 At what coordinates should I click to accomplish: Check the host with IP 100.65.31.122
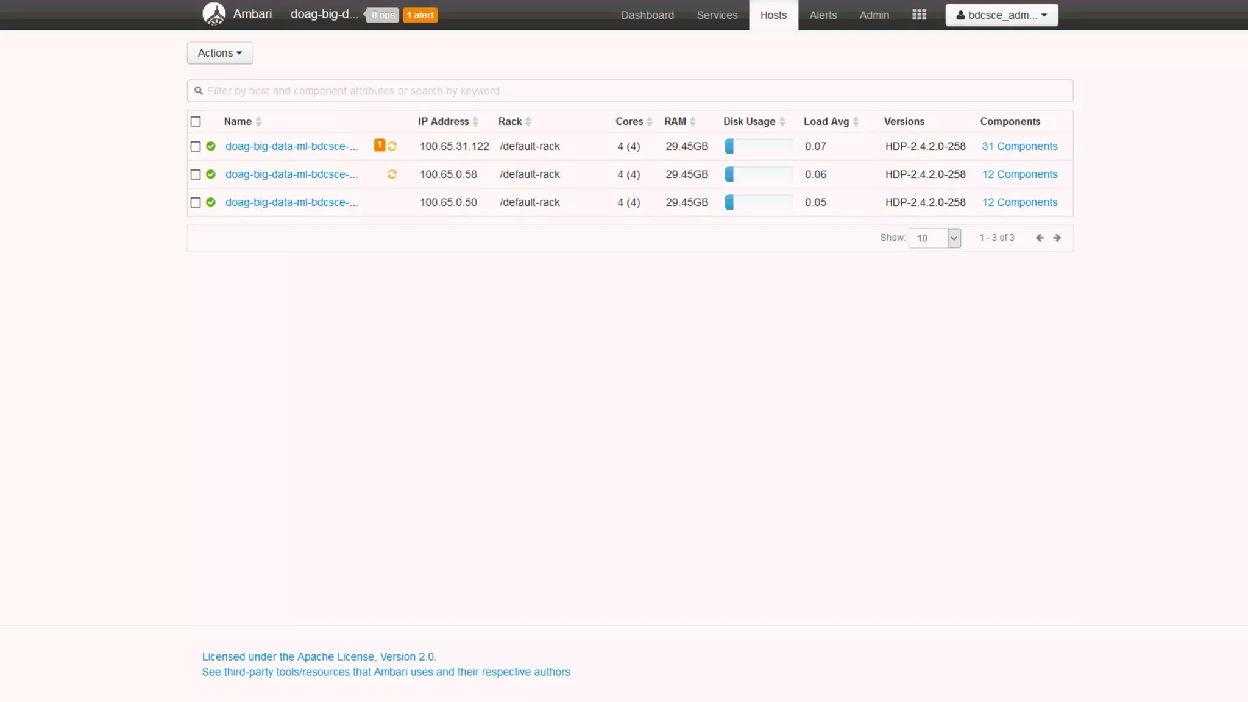coord(196,147)
